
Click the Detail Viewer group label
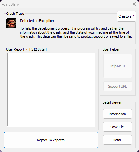click(x=112, y=102)
